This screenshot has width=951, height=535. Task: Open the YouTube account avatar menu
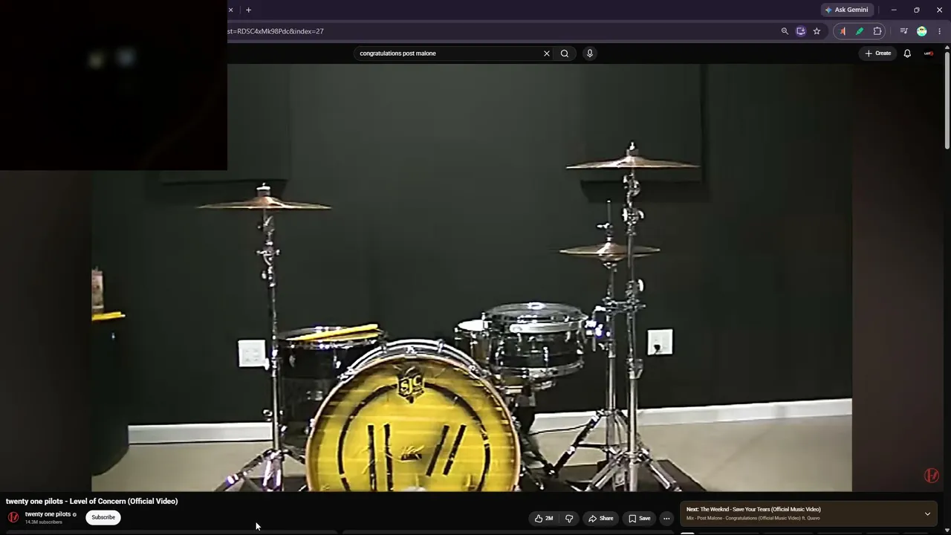[x=929, y=53]
